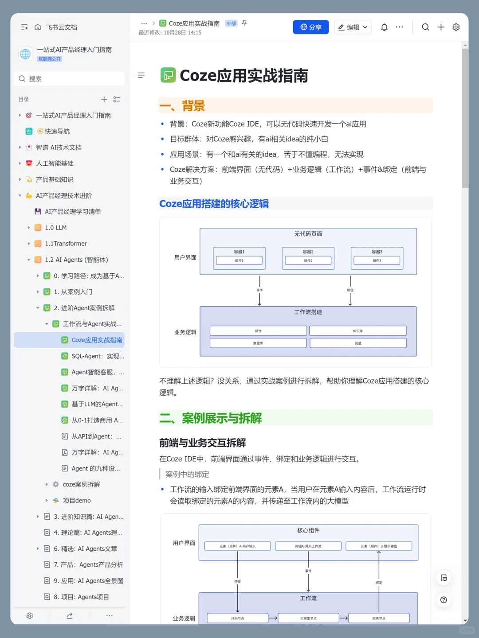
Task: Collapse the sidebar with the fold icon
Action: coord(24,27)
